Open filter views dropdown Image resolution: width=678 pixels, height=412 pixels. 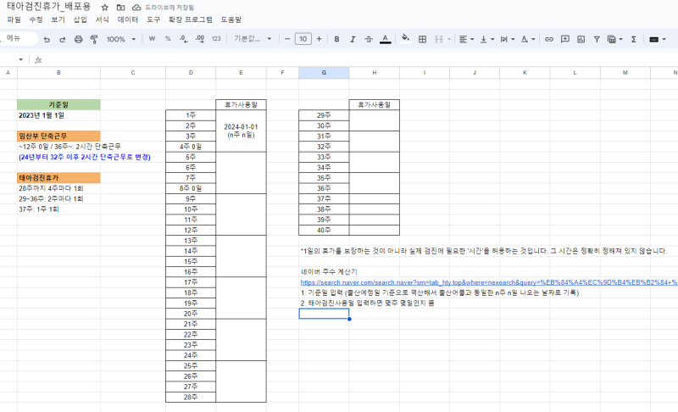[x=615, y=39]
